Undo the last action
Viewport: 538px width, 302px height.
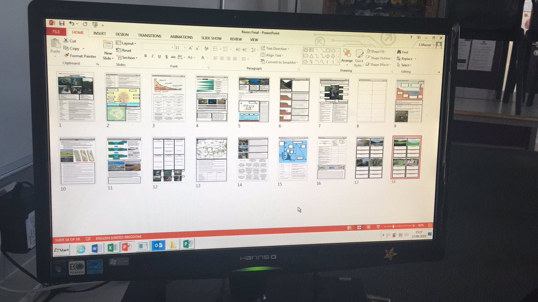tap(72, 23)
